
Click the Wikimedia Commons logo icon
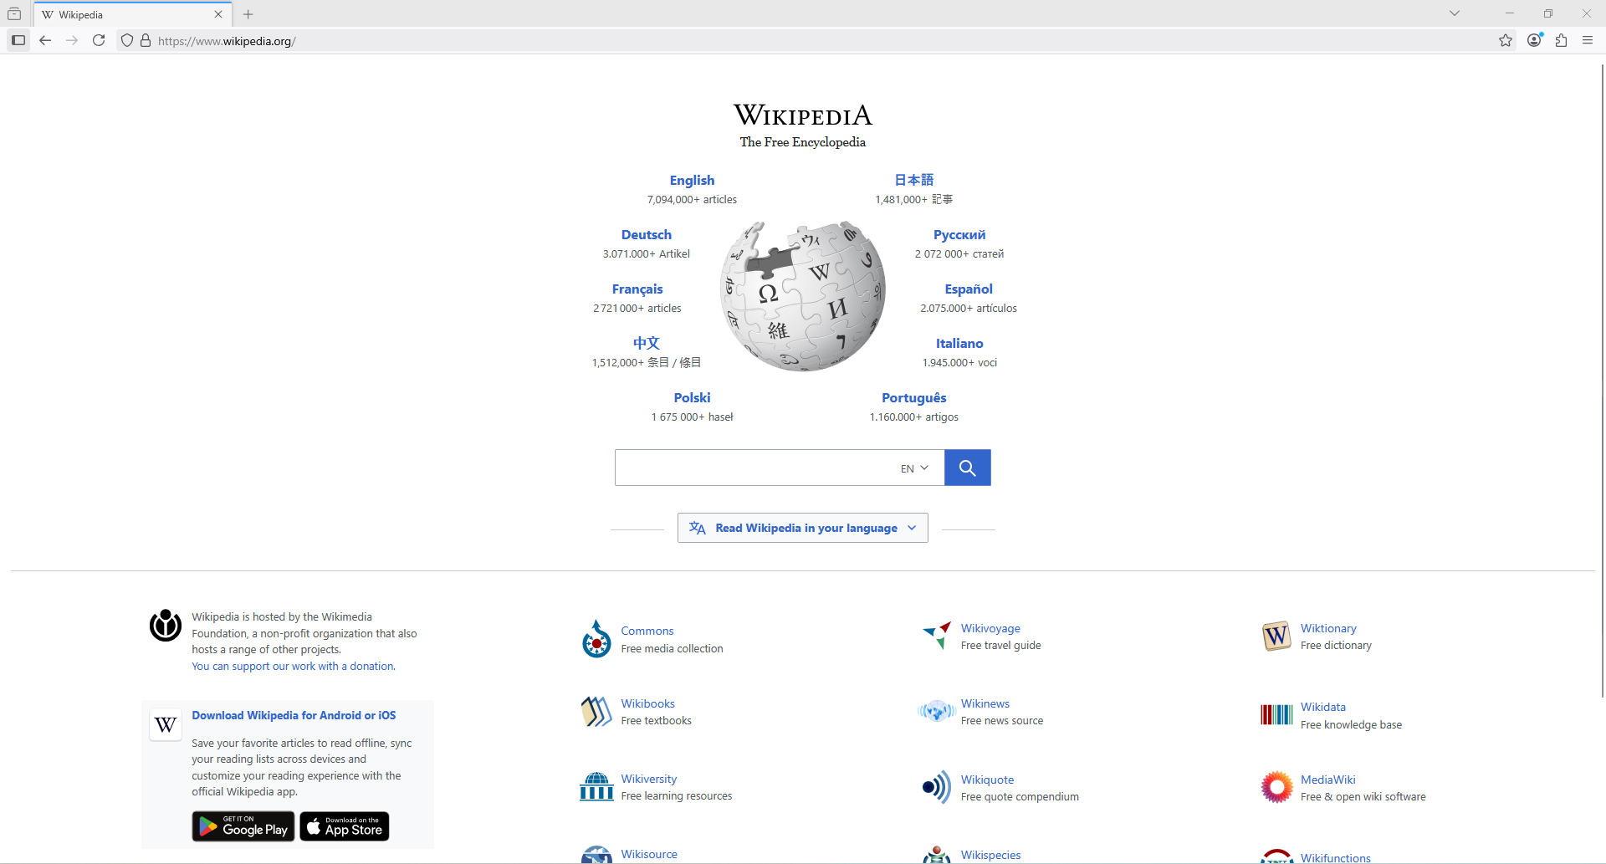point(596,639)
